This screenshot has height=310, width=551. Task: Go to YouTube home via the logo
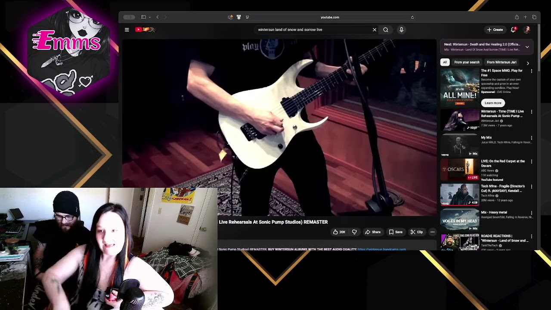pos(145,30)
